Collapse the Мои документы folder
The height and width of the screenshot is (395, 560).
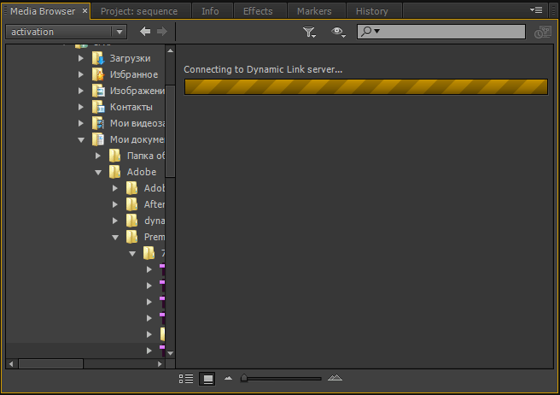click(x=81, y=140)
